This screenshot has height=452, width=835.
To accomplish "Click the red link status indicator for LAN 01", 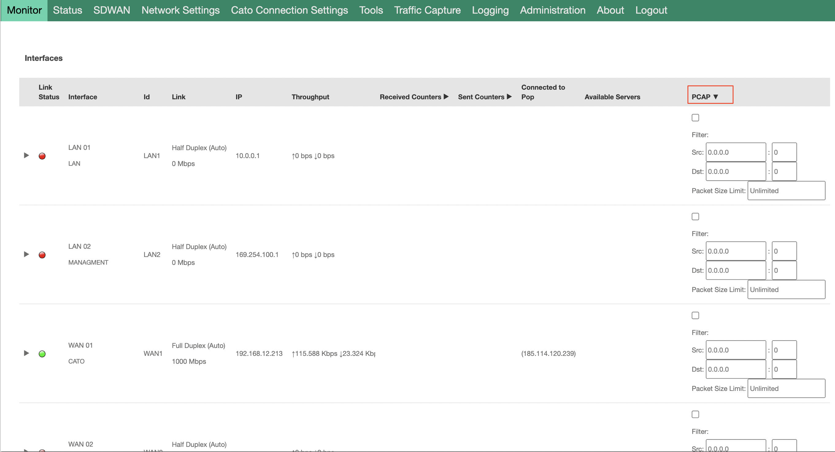I will [42, 156].
